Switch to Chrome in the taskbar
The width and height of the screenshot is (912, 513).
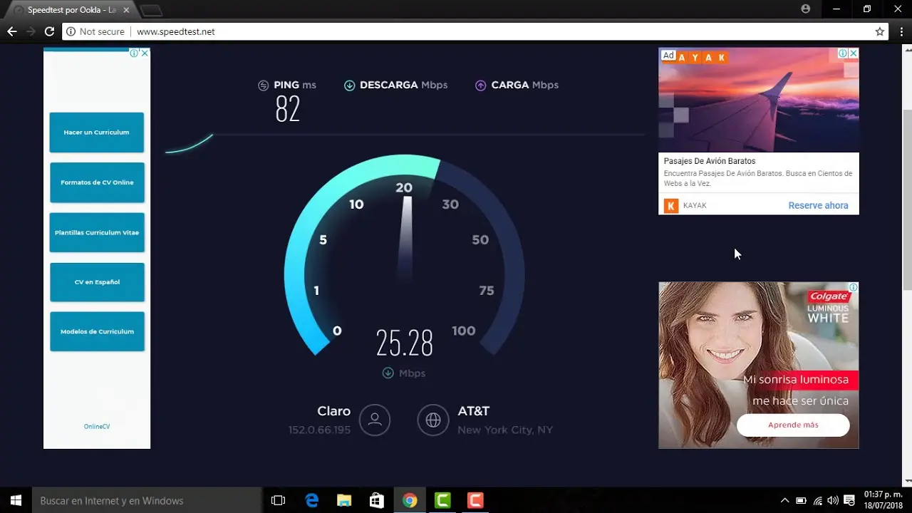click(409, 500)
